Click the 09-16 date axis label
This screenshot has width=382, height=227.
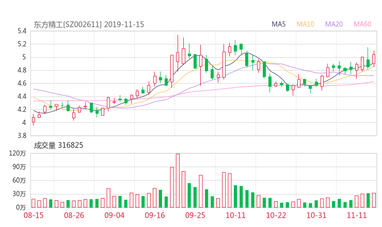[x=155, y=215]
